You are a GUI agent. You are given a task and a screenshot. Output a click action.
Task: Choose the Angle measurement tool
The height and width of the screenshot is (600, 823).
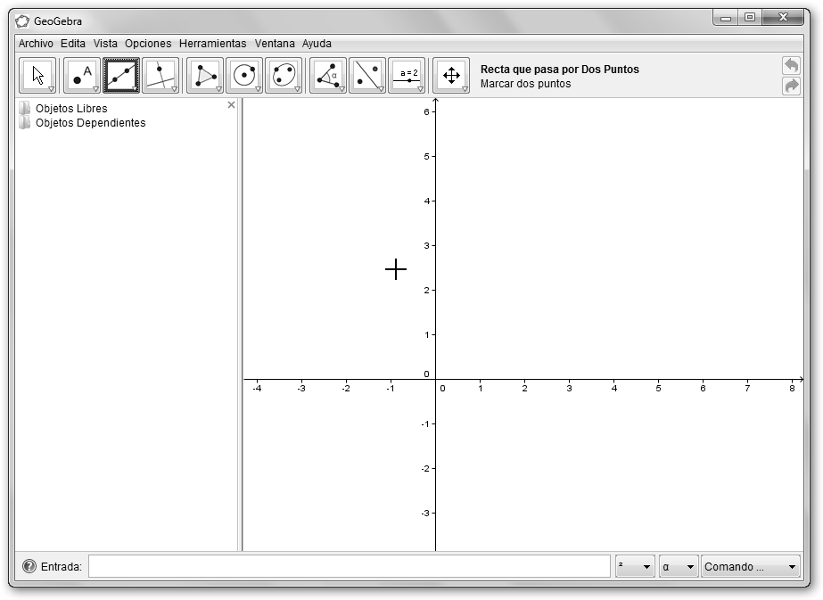tap(328, 76)
